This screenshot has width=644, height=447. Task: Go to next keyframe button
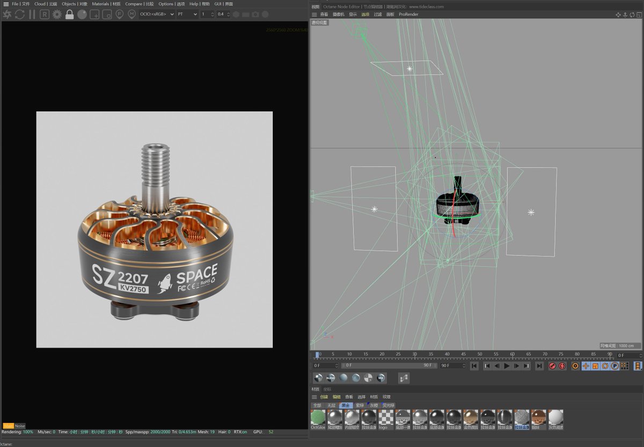(526, 366)
